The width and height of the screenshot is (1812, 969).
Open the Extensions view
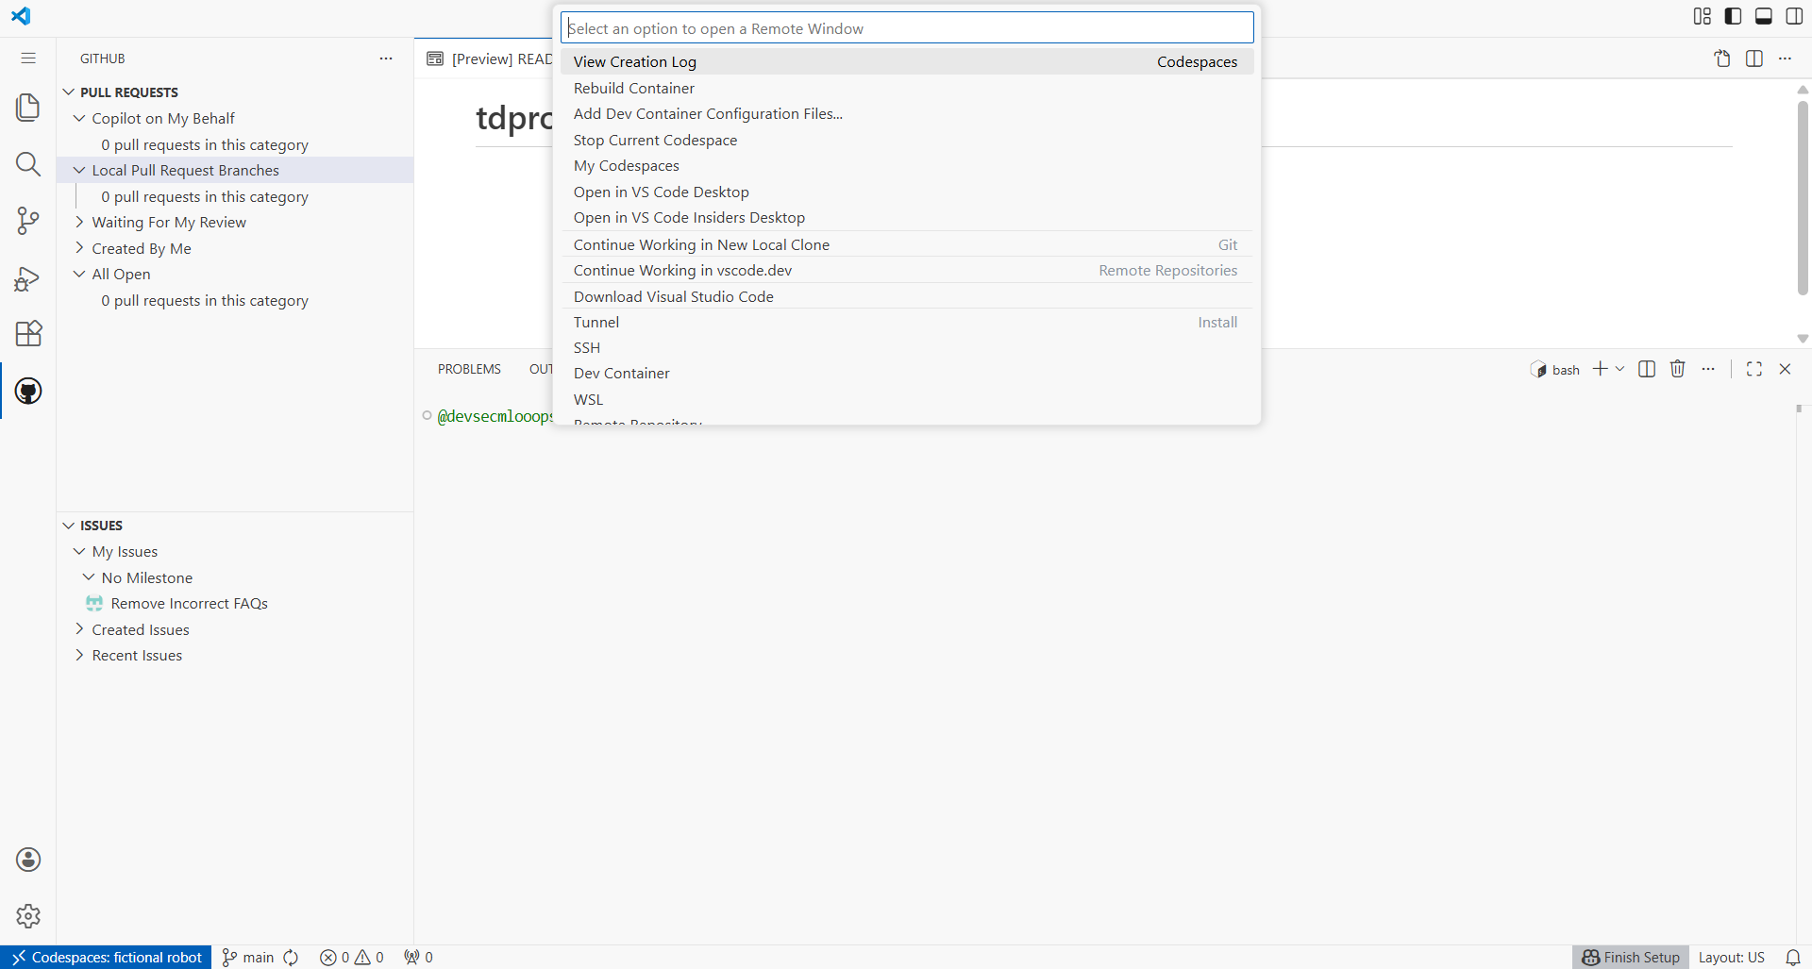[28, 333]
